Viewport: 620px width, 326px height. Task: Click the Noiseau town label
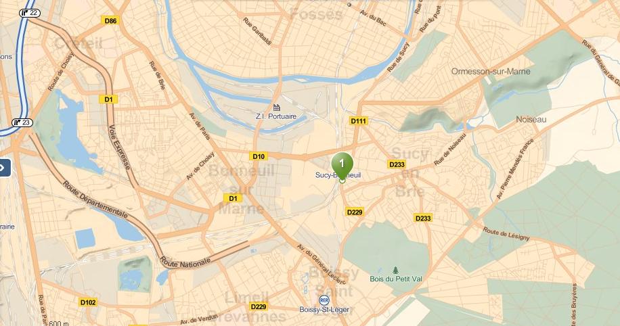click(x=531, y=119)
